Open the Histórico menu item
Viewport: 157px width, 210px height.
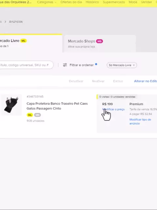(x=92, y=2)
